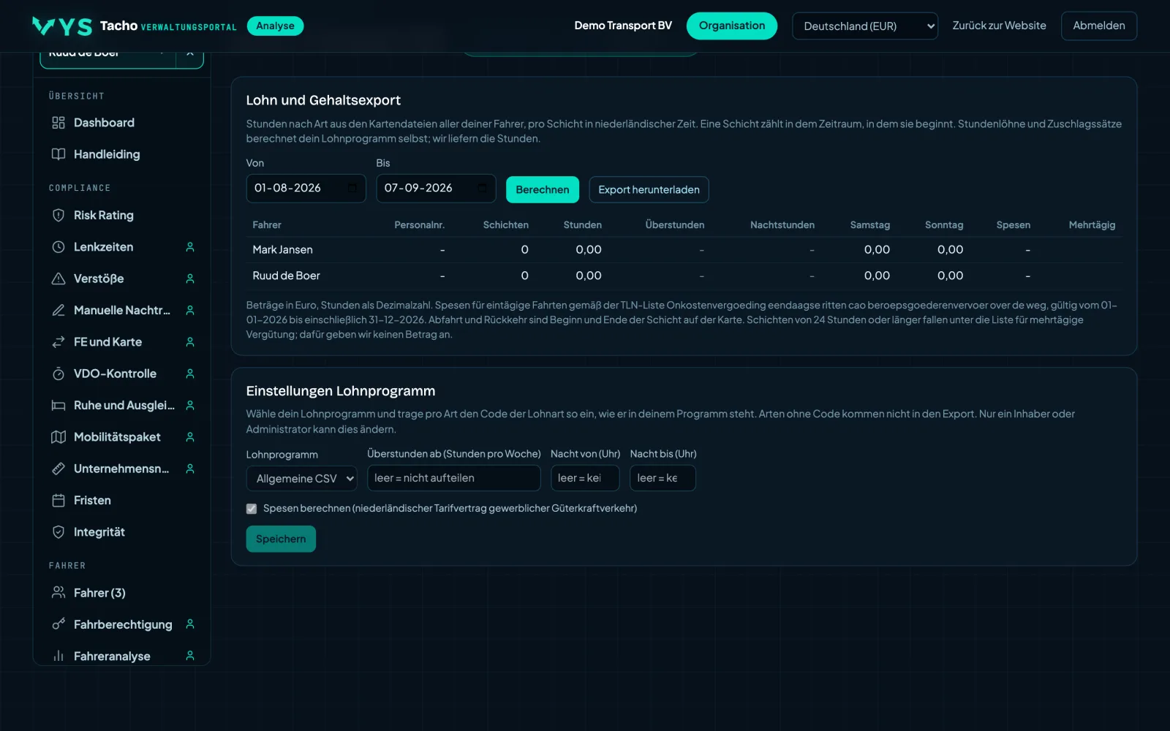The image size is (1170, 731).
Task: Click Zurück zur Website link
Action: [999, 26]
